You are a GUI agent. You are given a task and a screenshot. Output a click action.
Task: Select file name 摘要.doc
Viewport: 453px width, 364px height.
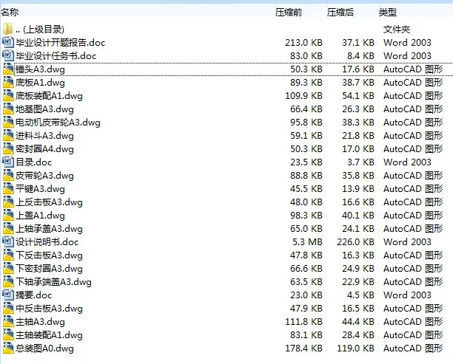[33, 295]
